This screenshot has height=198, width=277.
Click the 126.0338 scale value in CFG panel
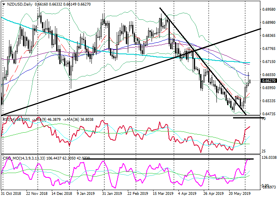pos(269,158)
